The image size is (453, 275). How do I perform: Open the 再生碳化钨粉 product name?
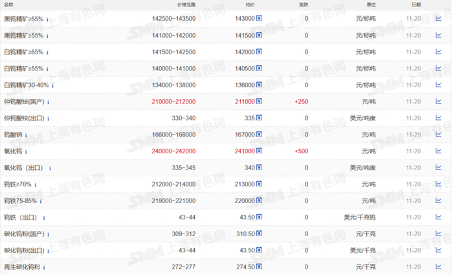[x=22, y=267]
